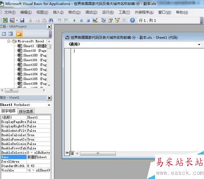The width and height of the screenshot is (204, 179).
Task: Select Sheet100 in project tree
Action: click(32, 55)
